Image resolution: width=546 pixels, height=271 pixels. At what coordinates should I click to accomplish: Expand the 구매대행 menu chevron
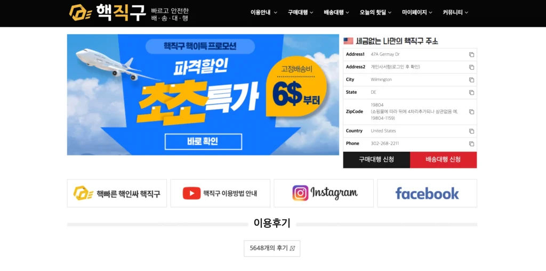pos(311,13)
